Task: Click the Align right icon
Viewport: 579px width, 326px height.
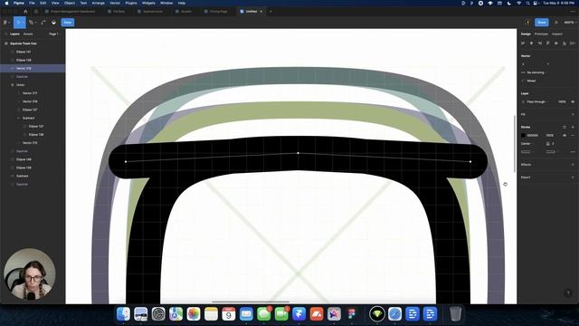Action: coord(539,43)
